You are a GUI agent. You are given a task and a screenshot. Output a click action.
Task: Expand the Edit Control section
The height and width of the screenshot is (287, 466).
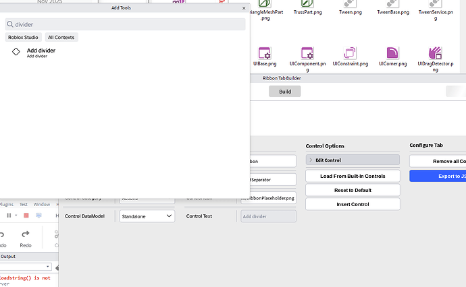pyautogui.click(x=353, y=160)
